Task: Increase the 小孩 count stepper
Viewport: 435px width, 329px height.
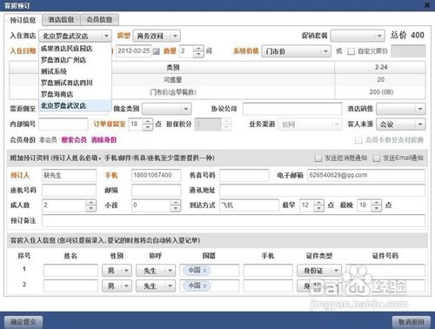Action: [x=175, y=203]
